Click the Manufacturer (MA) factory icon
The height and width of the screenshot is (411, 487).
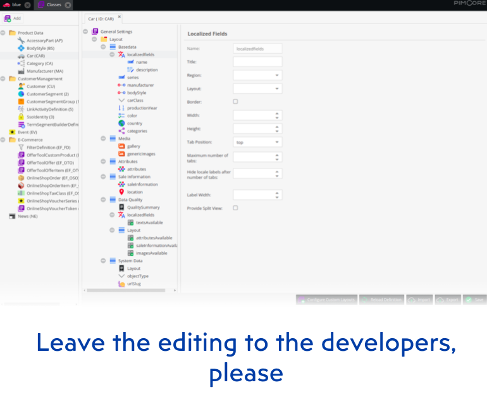[x=21, y=71]
